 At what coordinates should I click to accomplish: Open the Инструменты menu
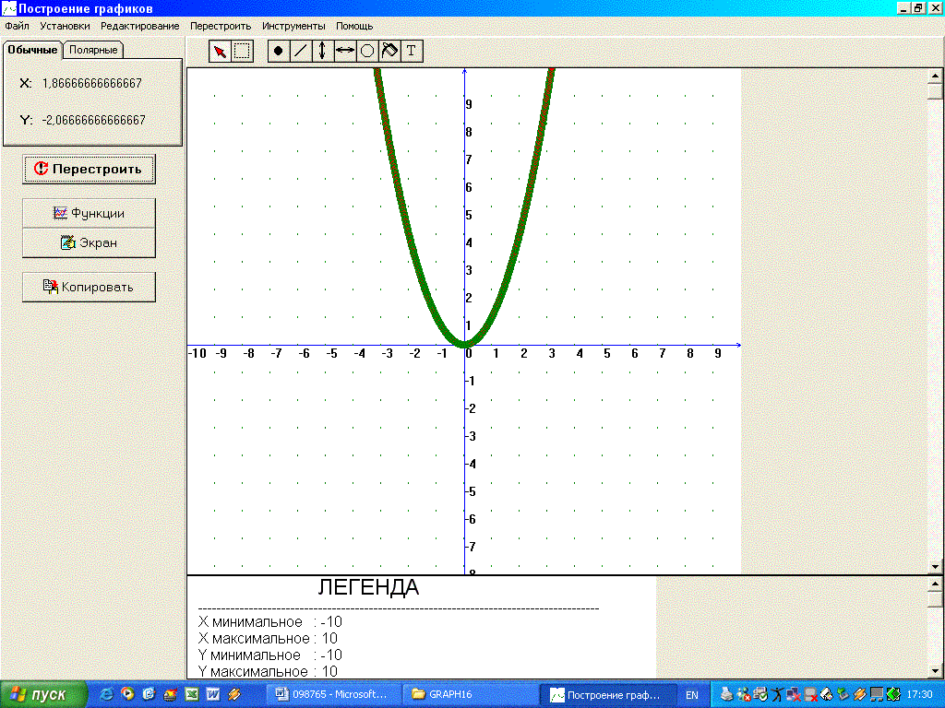(293, 26)
